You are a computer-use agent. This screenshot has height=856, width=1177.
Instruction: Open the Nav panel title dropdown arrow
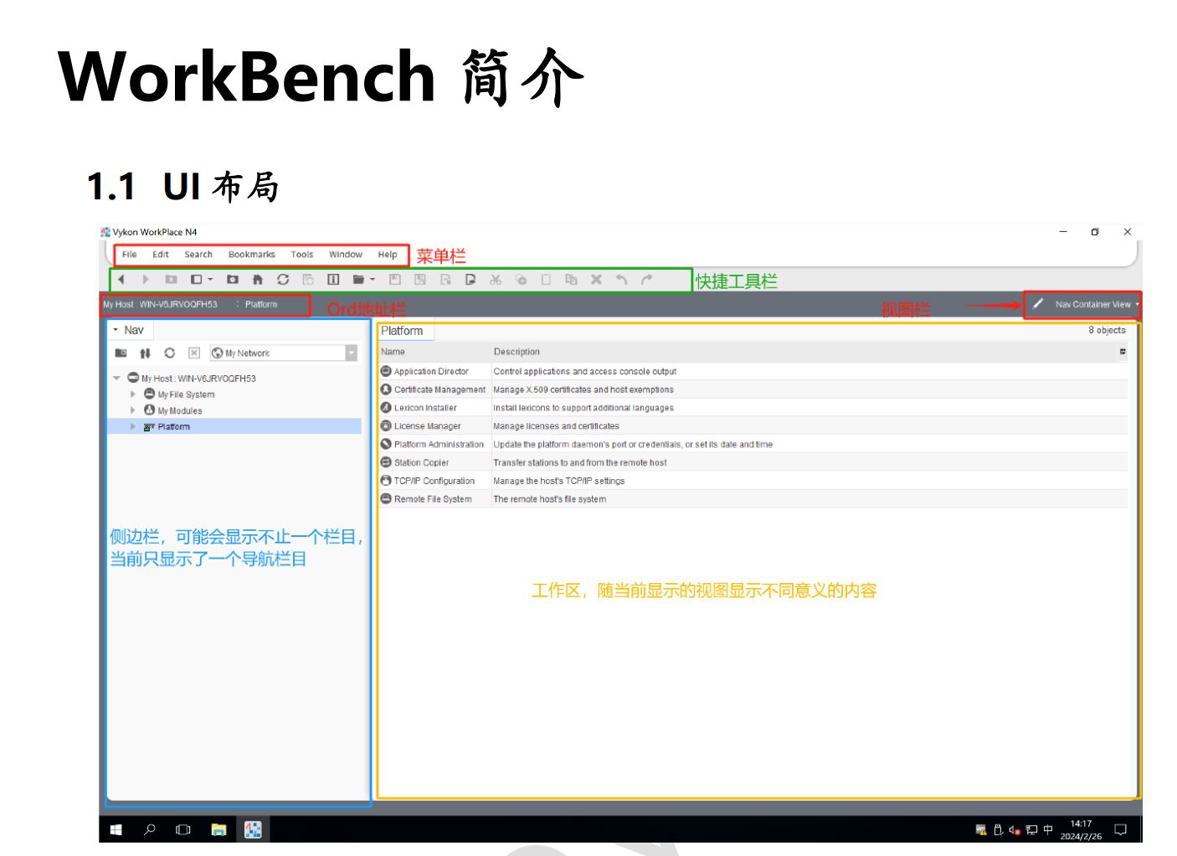pyautogui.click(x=116, y=330)
